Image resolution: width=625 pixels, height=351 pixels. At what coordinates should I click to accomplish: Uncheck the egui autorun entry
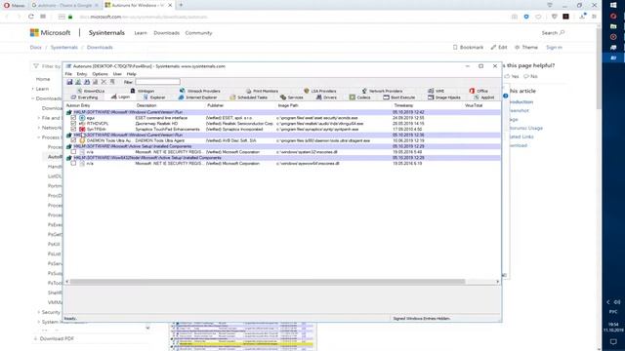[x=73, y=118]
